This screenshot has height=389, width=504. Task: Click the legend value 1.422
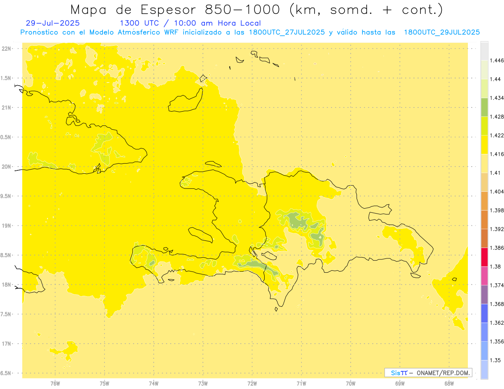point(497,135)
